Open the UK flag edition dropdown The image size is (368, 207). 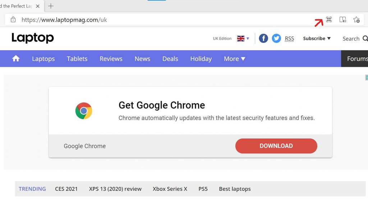click(x=241, y=38)
